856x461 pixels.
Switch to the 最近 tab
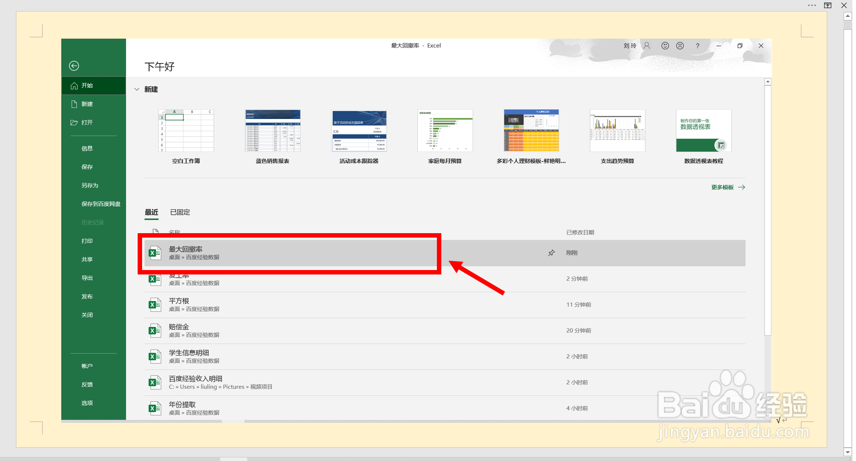tap(151, 213)
